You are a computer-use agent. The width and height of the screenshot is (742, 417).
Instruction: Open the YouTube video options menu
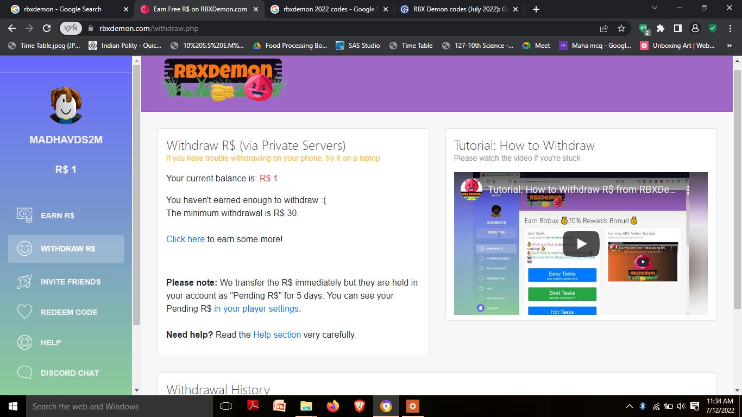click(688, 190)
